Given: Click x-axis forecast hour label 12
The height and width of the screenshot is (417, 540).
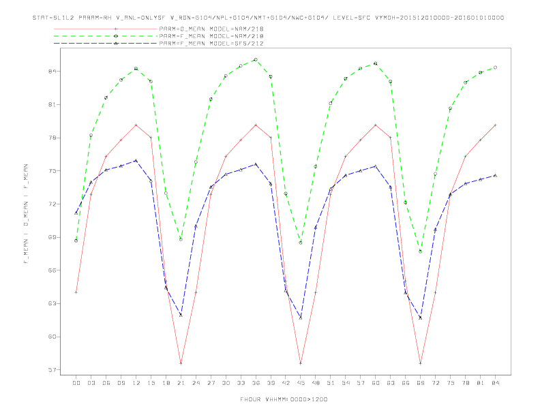Looking at the screenshot, I should click(x=136, y=383).
